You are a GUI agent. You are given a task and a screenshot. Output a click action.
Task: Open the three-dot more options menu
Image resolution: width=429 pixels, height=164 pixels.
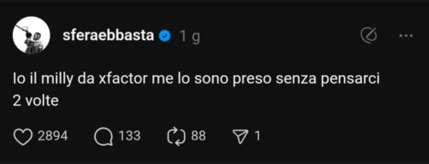(406, 35)
